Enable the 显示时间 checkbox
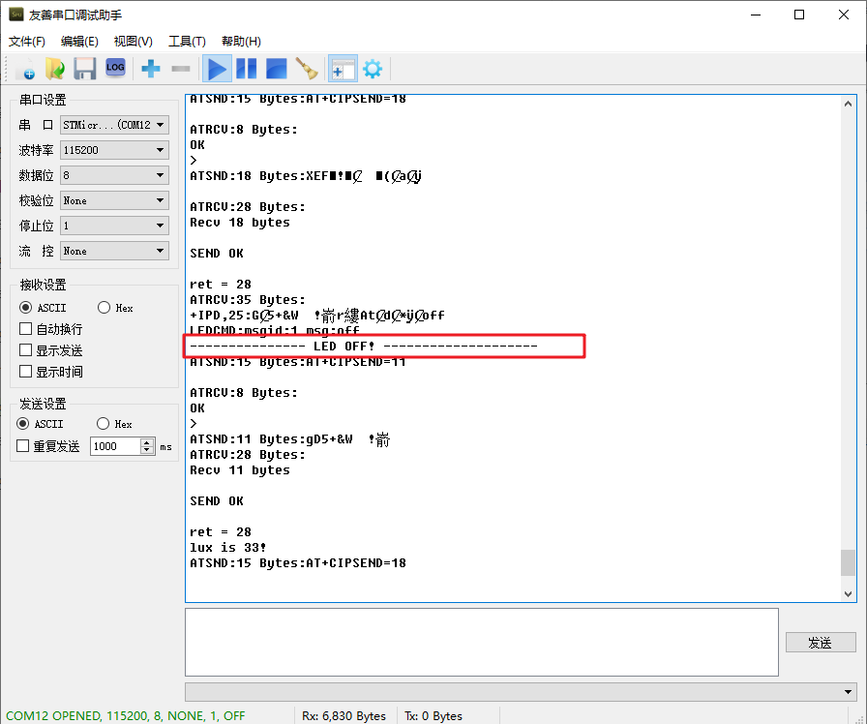 25,372
